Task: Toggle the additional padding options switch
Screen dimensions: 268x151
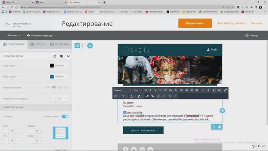Action: point(65,117)
